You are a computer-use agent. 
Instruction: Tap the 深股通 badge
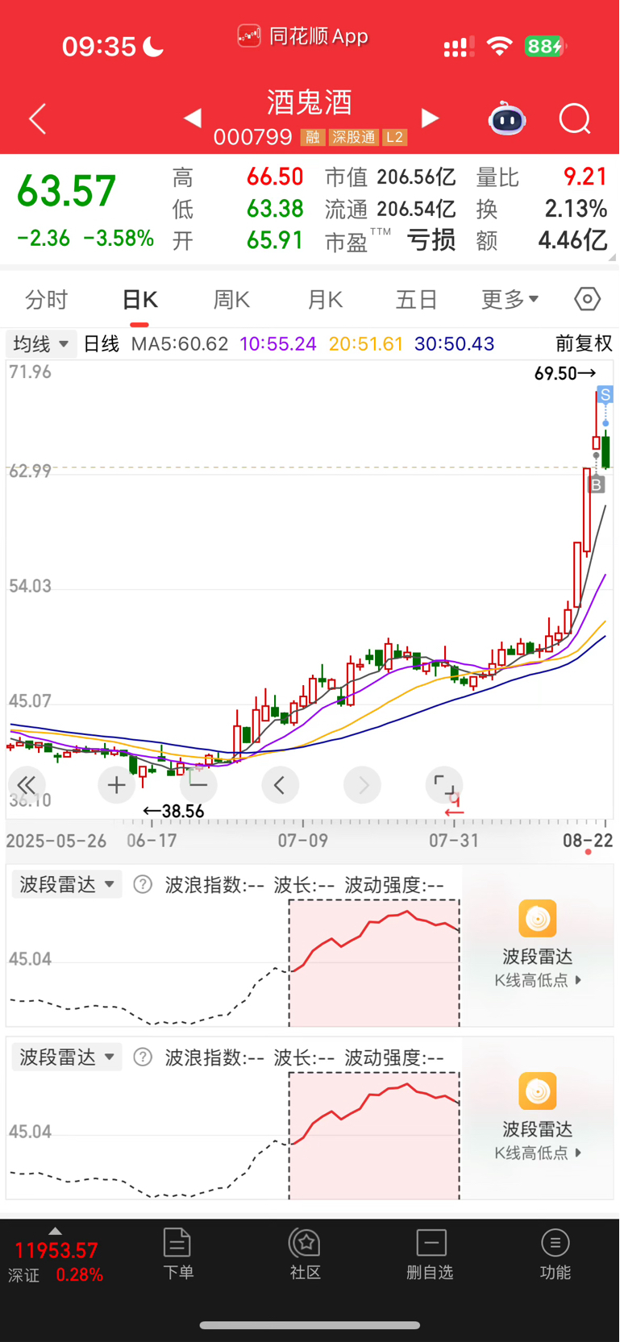click(x=353, y=137)
